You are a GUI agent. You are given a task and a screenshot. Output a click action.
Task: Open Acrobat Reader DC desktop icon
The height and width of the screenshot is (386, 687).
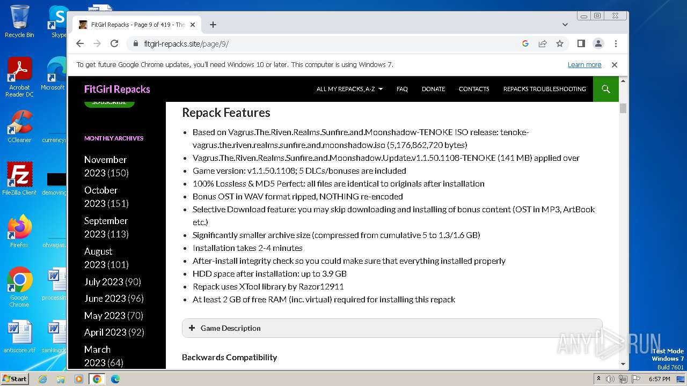coord(19,78)
